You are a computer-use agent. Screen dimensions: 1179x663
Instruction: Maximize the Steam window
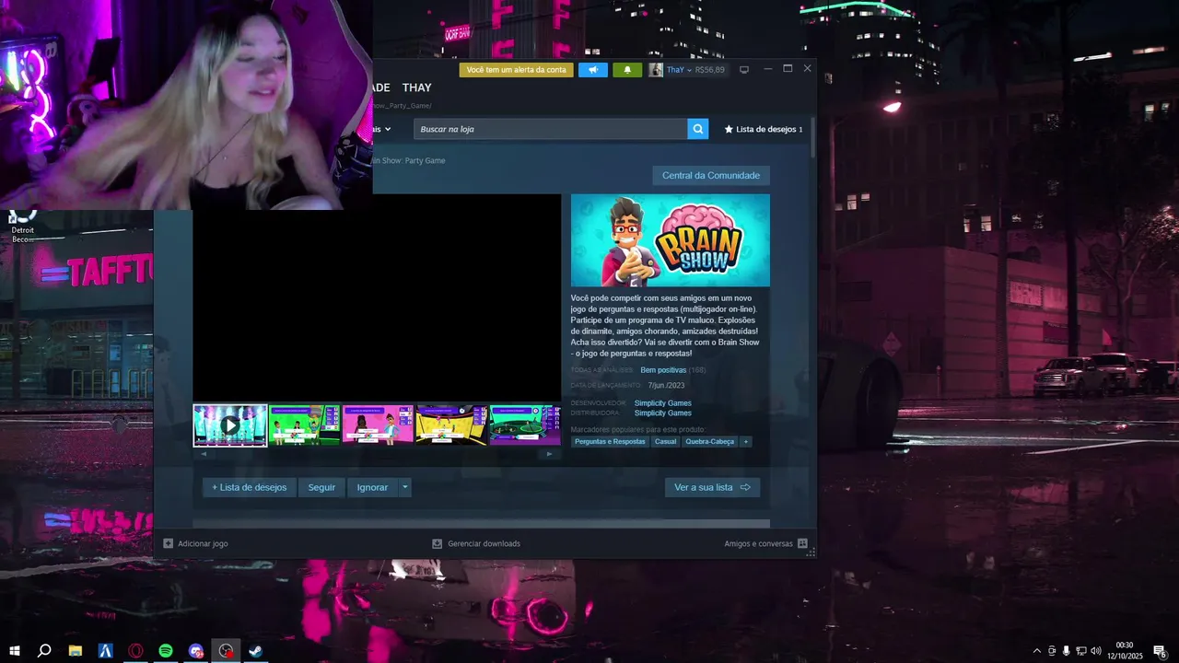click(788, 69)
